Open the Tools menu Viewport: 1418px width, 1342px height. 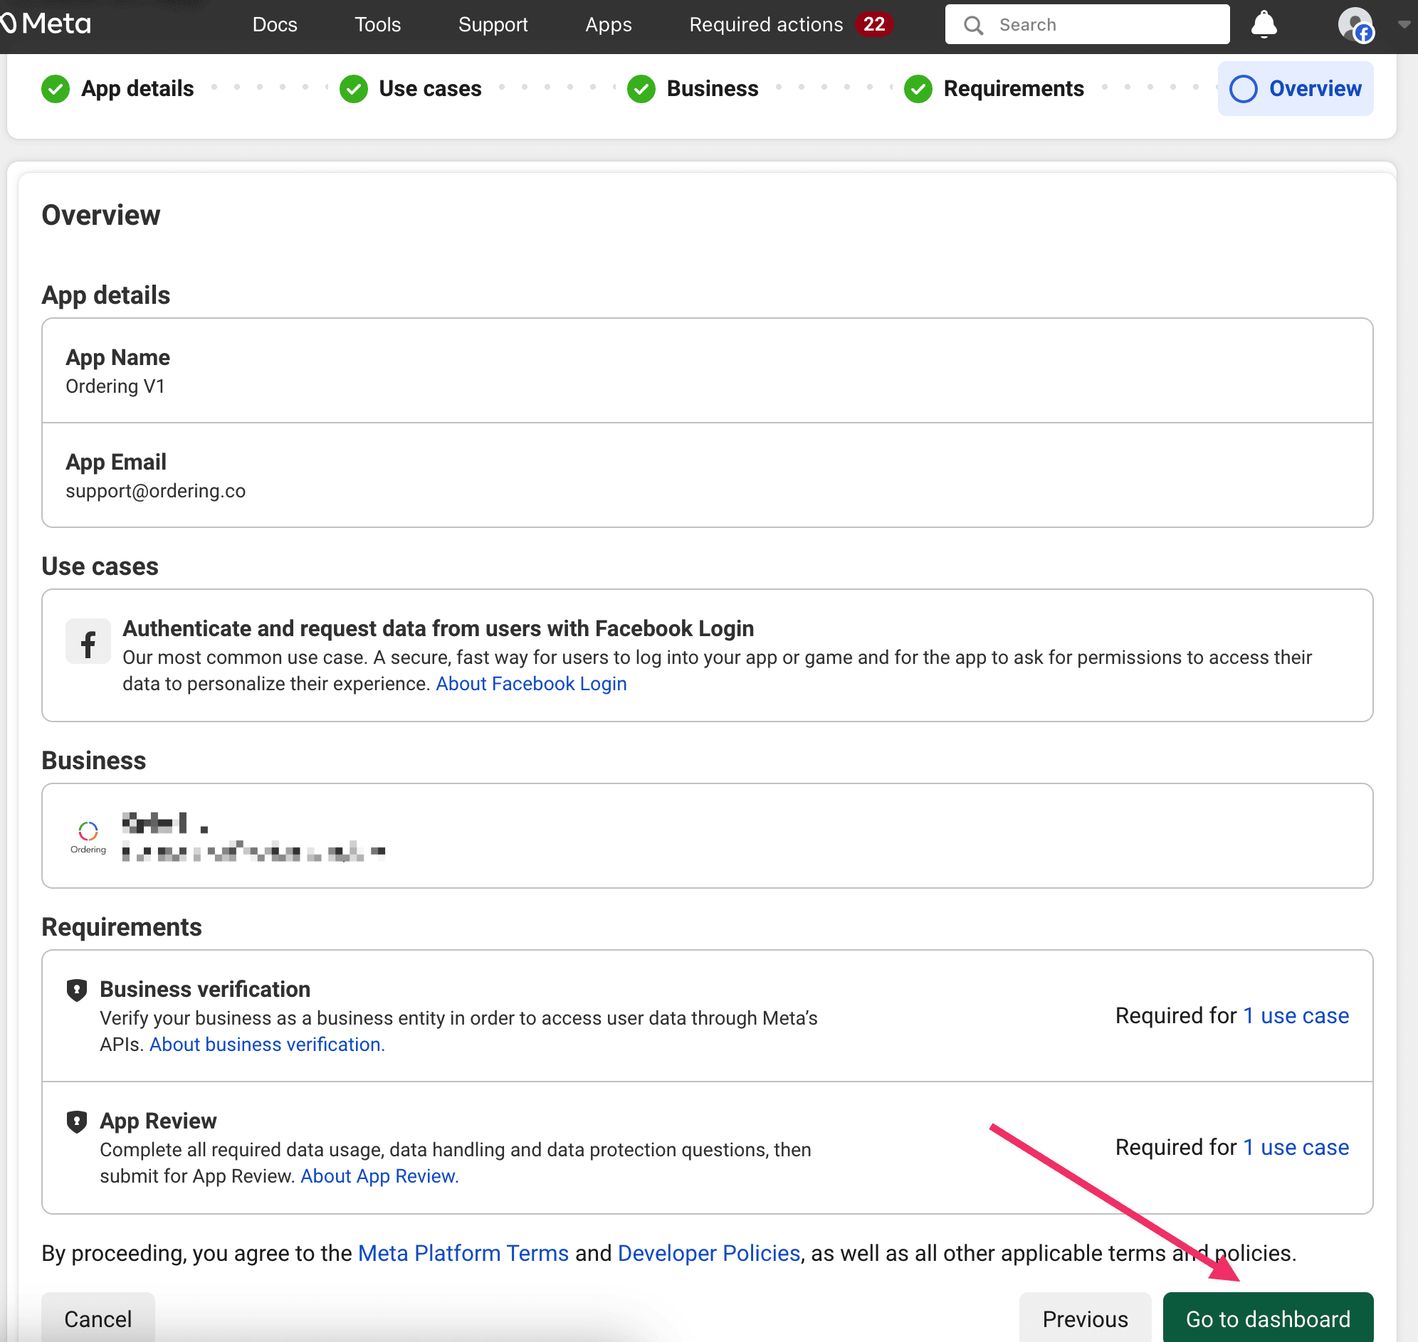tap(378, 24)
